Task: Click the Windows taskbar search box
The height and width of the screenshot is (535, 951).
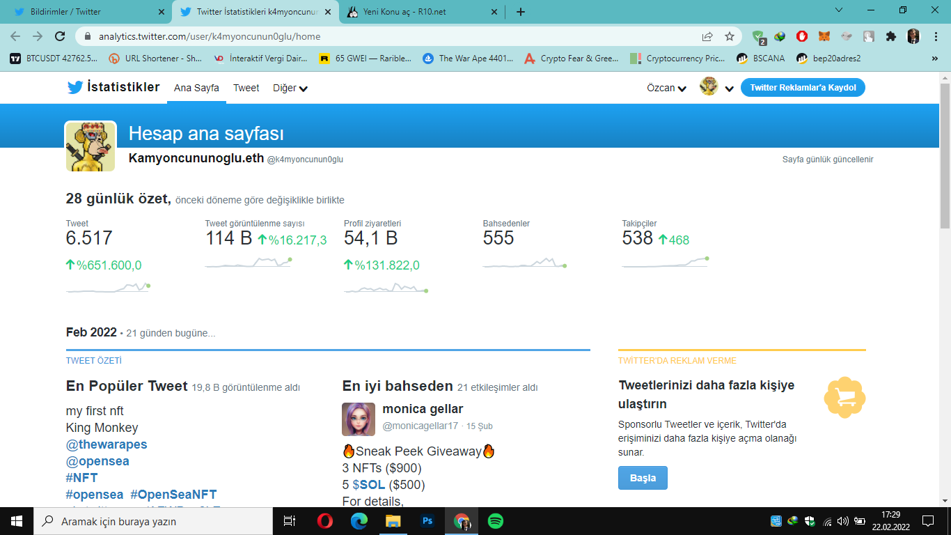Action: point(153,521)
